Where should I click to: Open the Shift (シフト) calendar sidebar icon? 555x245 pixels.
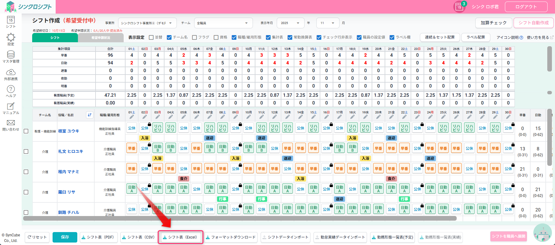pos(11,22)
